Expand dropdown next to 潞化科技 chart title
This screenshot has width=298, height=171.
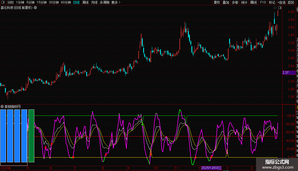(x=35, y=8)
